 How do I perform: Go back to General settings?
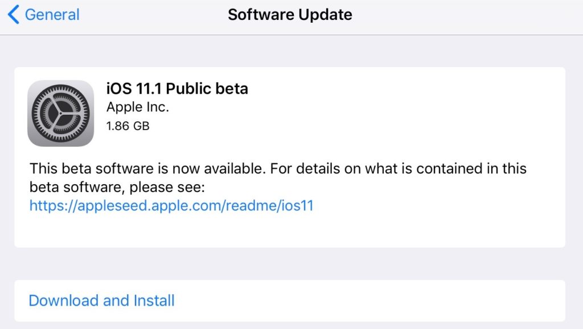click(44, 15)
